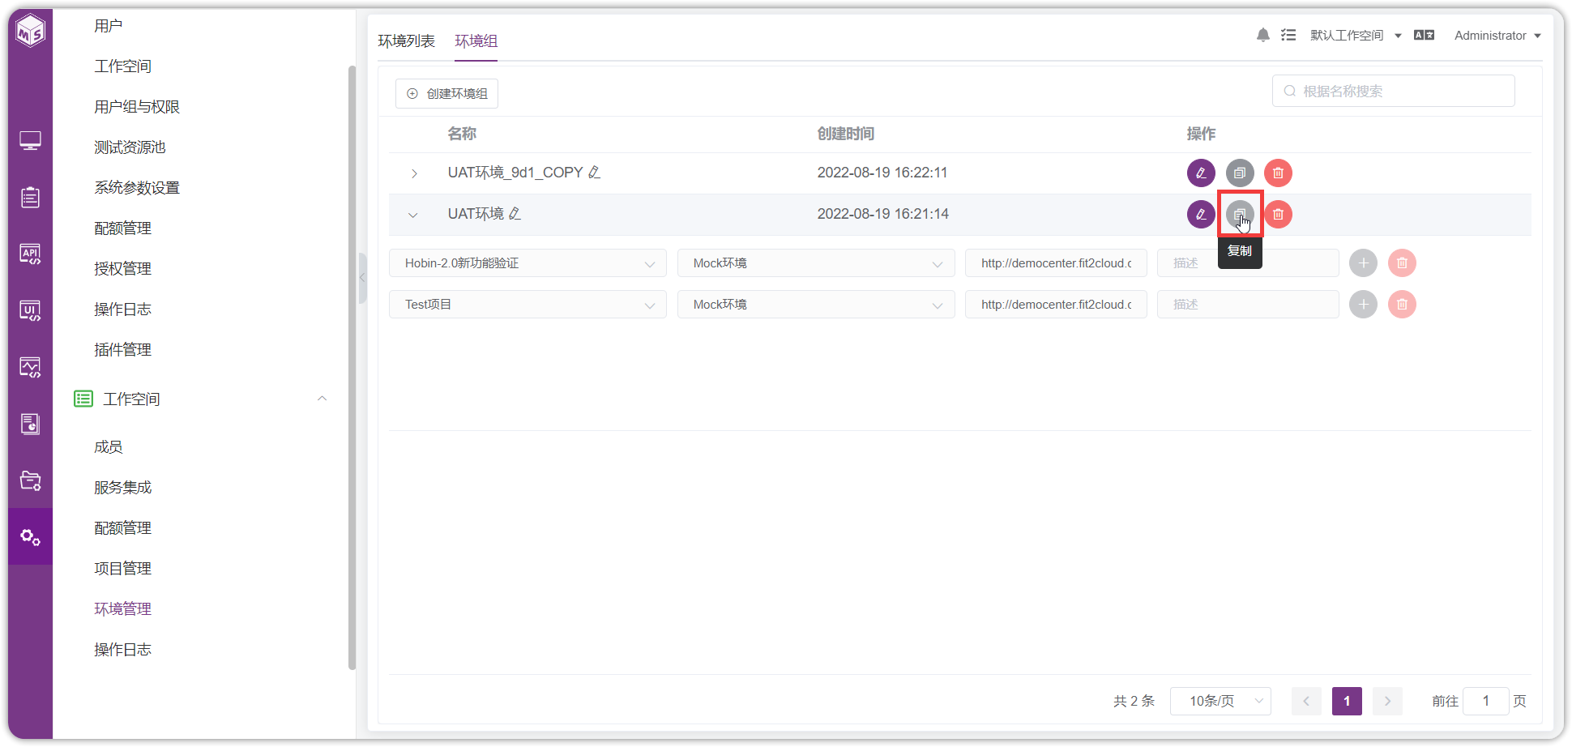This screenshot has width=1572, height=747.
Task: Focus the 根据名称搜索 search field
Action: 1393,91
